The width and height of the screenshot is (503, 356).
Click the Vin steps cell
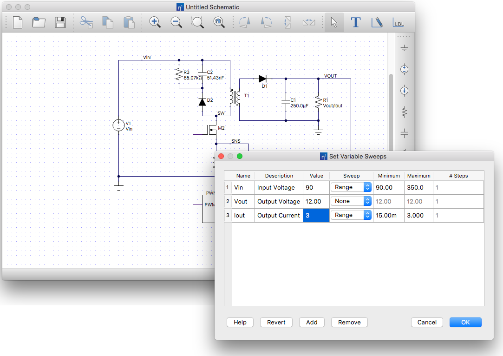point(458,187)
